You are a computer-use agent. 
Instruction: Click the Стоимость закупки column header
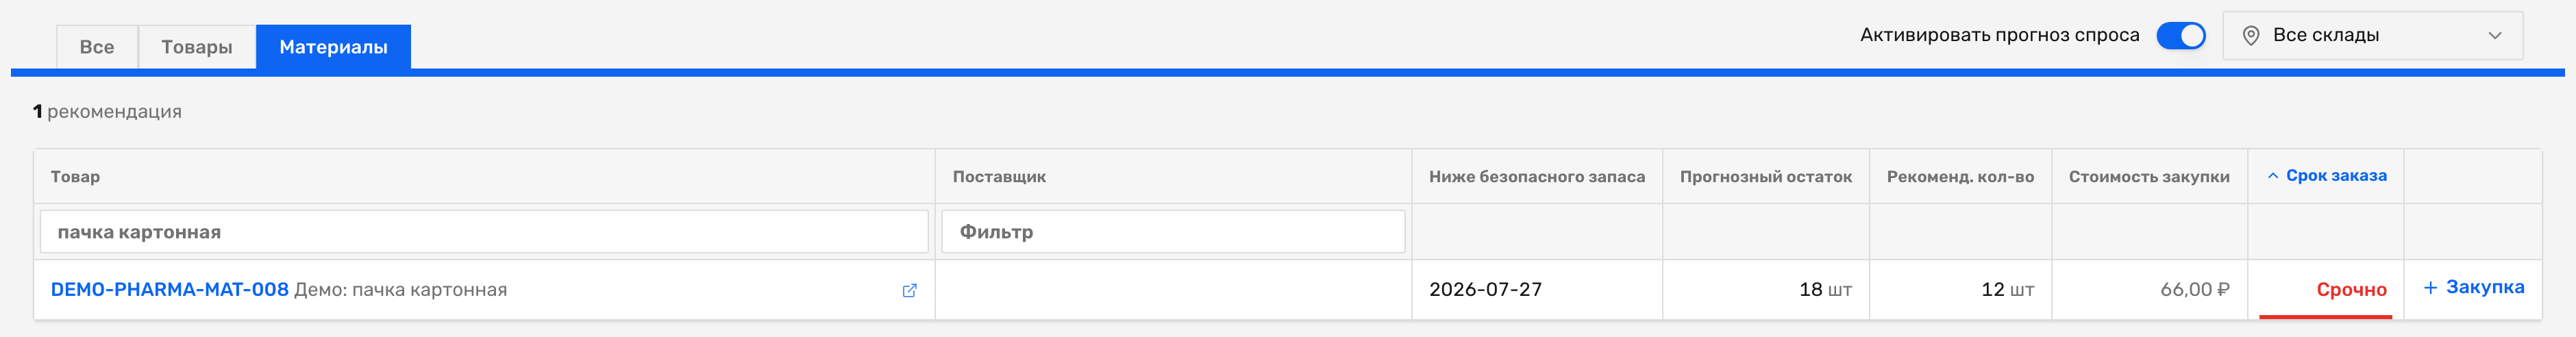tap(2149, 176)
